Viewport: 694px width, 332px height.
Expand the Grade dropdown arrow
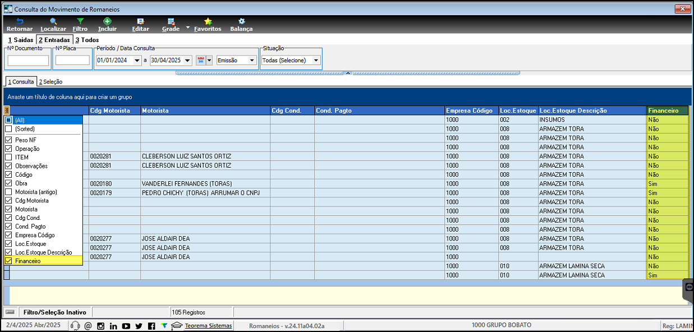coord(188,27)
